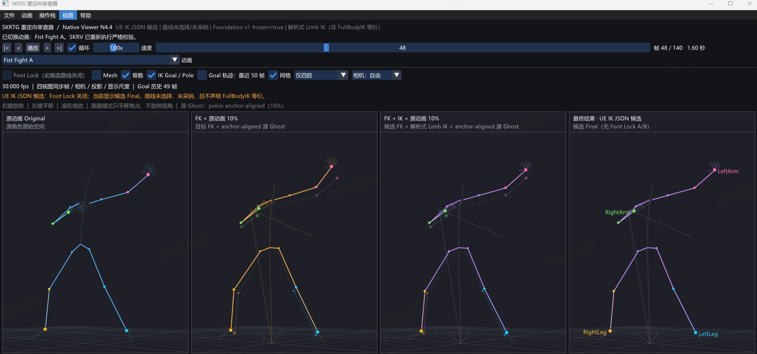The height and width of the screenshot is (354, 757).
Task: Open the 操作栈 menu
Action: (47, 16)
